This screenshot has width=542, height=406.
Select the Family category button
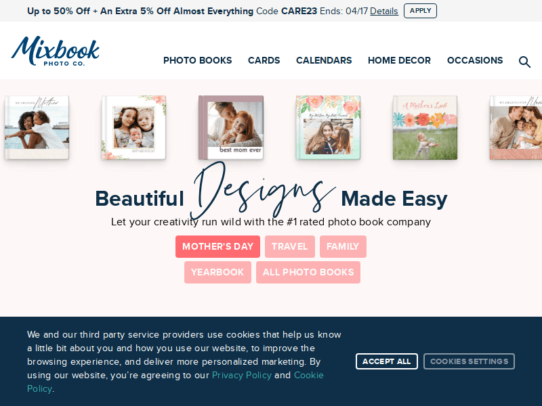(x=343, y=246)
